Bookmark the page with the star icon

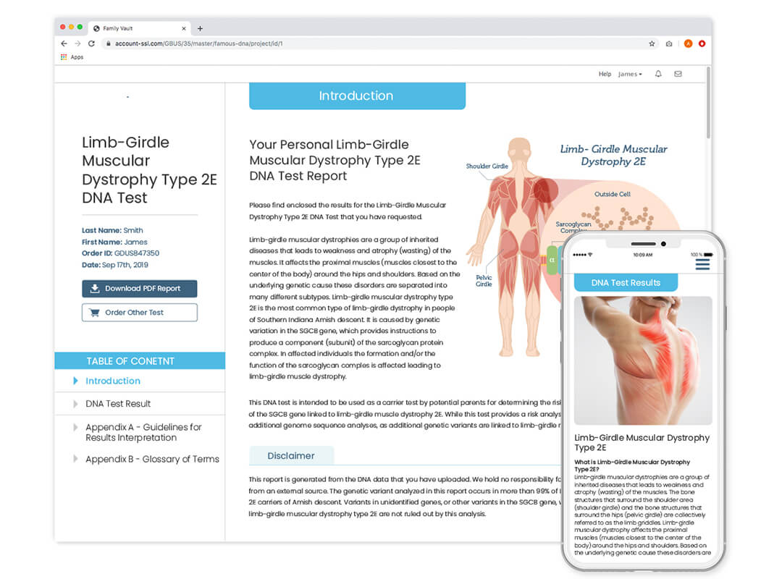click(x=652, y=43)
